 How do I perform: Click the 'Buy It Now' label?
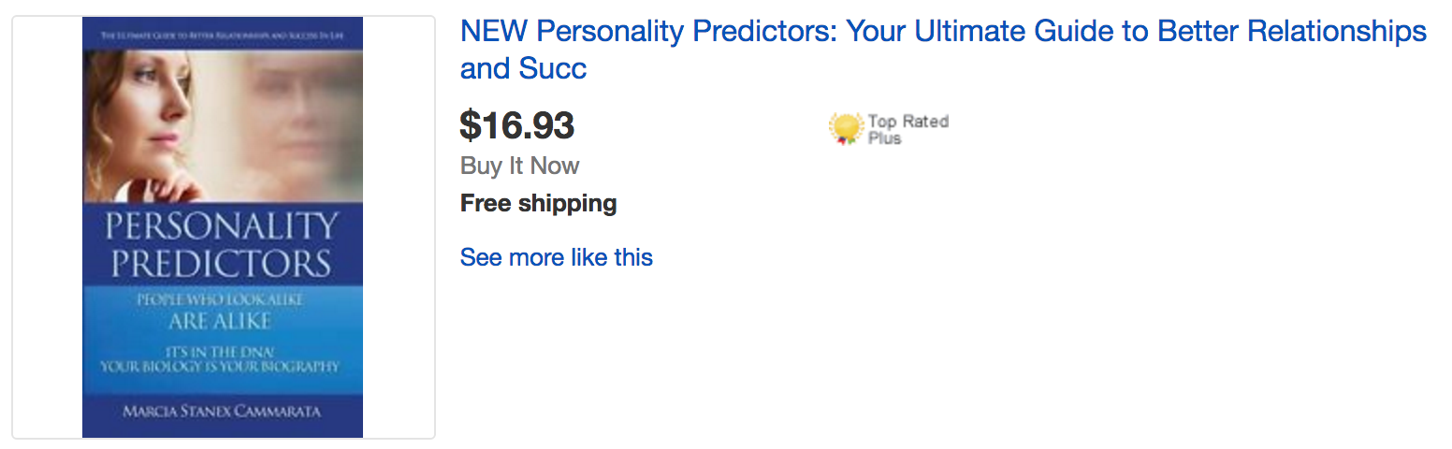pos(519,166)
